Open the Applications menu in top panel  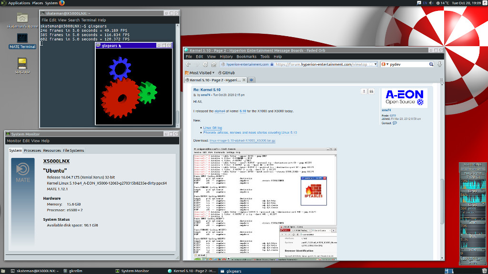click(19, 3)
